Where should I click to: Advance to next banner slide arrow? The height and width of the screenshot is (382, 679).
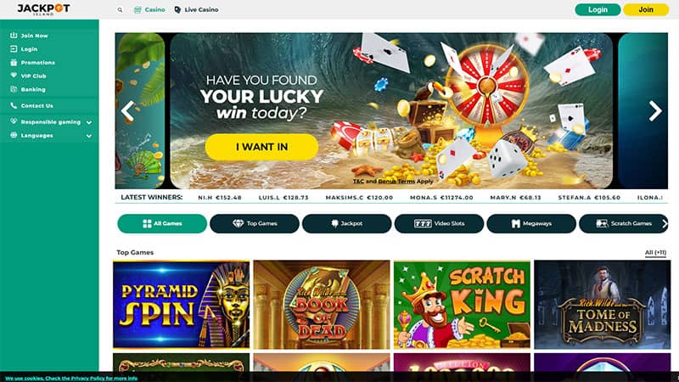(x=655, y=111)
